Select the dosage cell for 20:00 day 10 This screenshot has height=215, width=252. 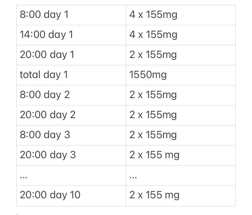tap(154, 195)
